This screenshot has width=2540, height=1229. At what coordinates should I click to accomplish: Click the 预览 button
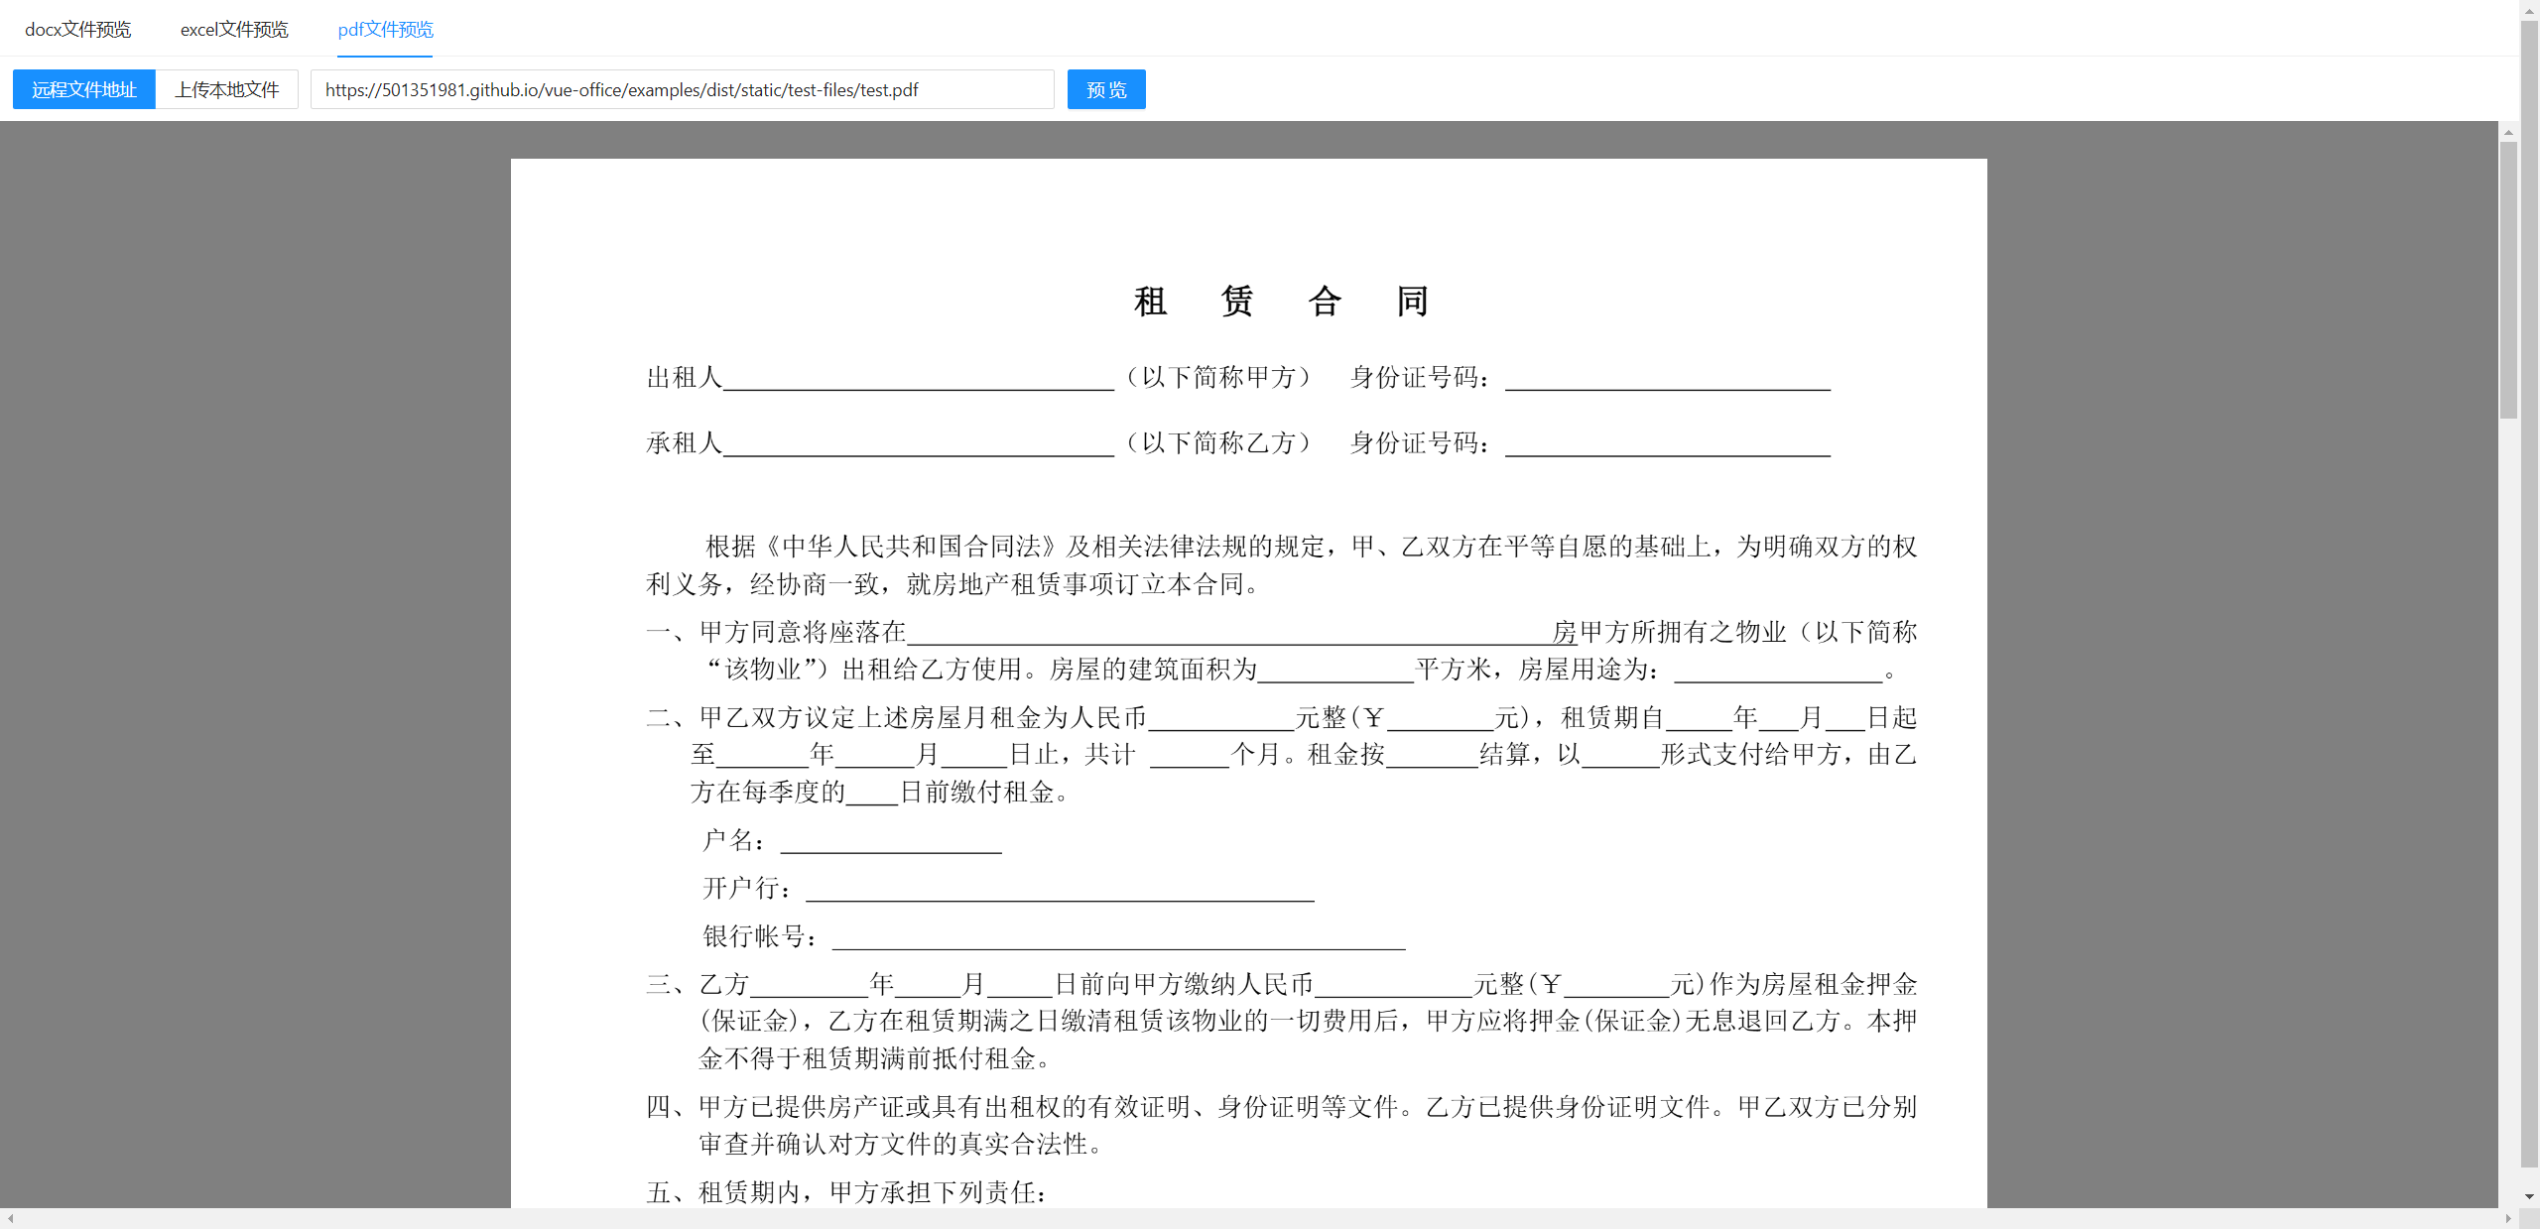[1106, 89]
